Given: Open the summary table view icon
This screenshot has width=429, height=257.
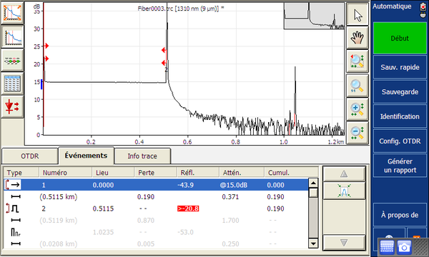Looking at the screenshot, I should tap(12, 84).
